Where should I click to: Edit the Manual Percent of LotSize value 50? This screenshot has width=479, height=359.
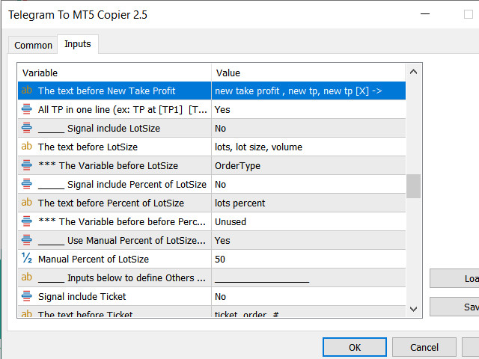click(x=307, y=259)
